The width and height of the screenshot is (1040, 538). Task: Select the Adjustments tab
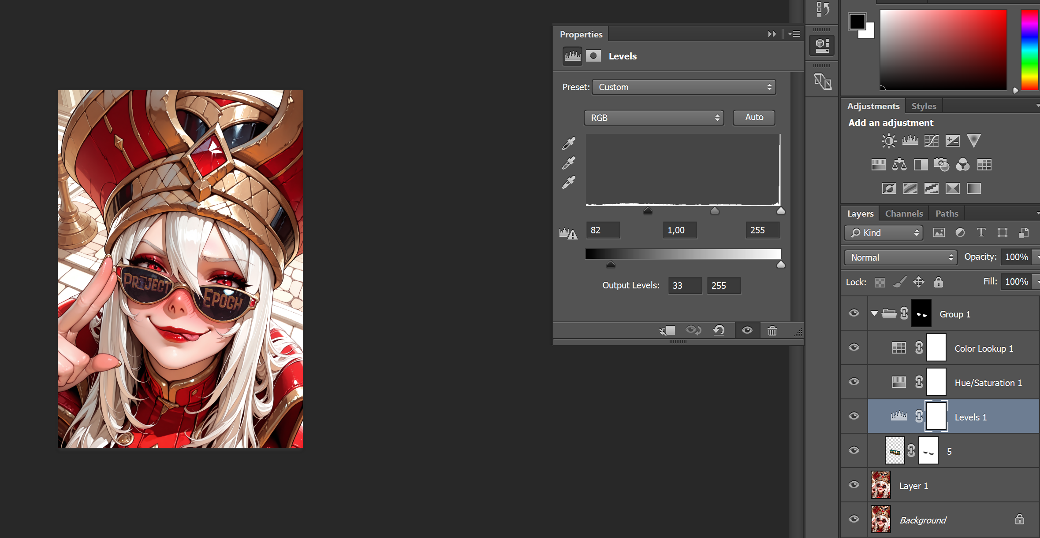tap(873, 106)
